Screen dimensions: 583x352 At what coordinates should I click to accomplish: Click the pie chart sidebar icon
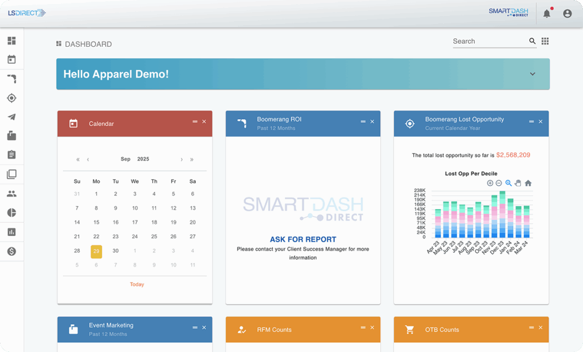pyautogui.click(x=11, y=212)
